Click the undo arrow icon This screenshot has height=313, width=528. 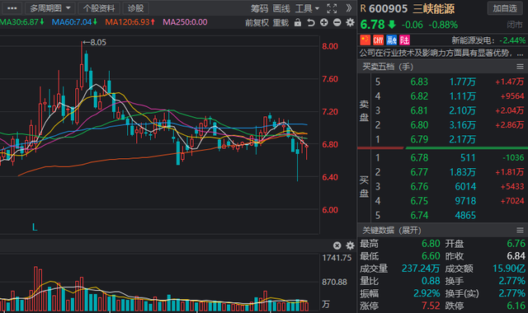click(311, 22)
